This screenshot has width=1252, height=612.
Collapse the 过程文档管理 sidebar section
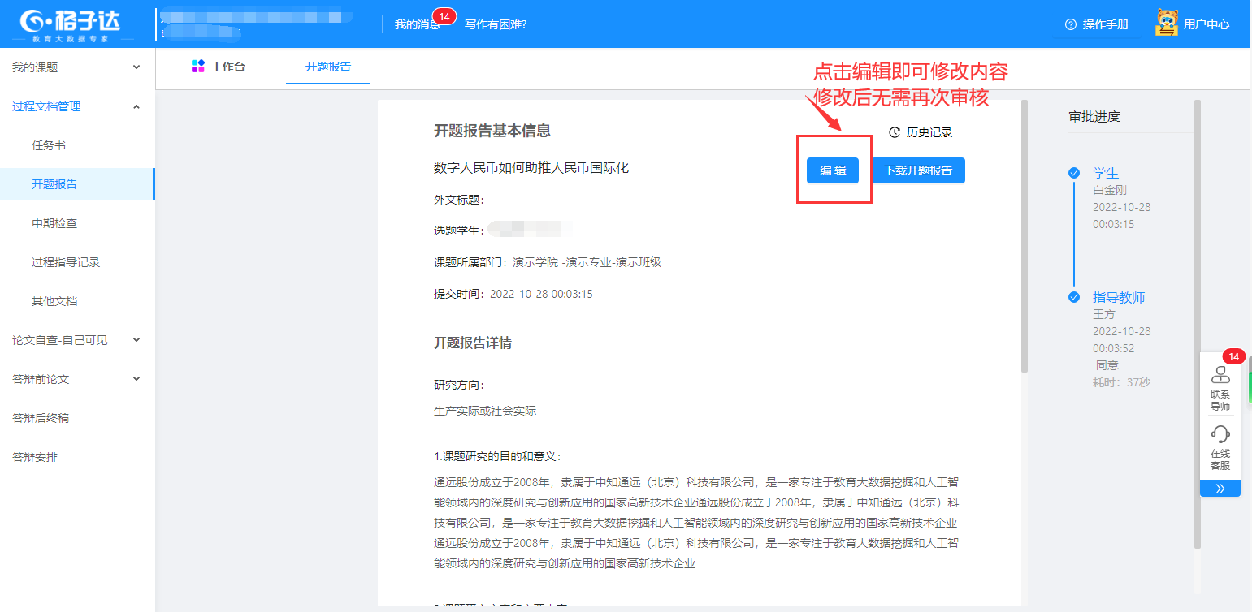coord(136,106)
